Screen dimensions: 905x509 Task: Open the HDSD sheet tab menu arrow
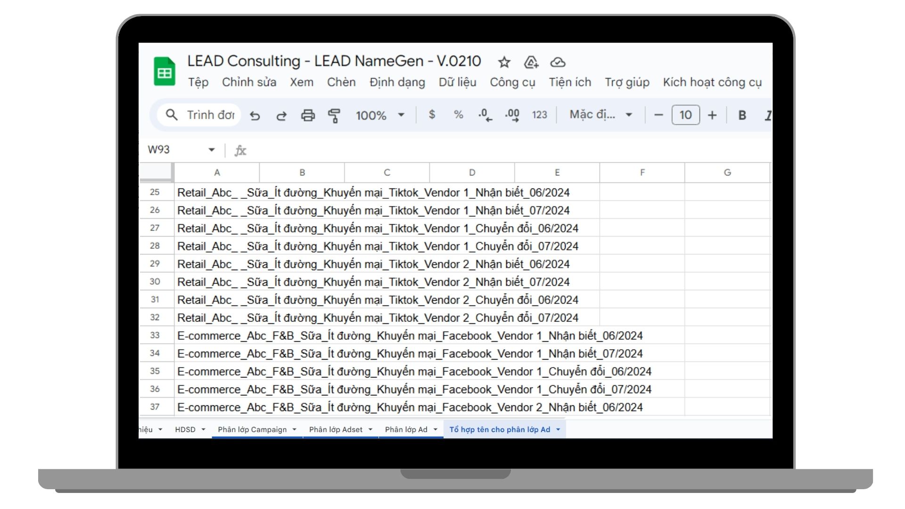click(204, 429)
